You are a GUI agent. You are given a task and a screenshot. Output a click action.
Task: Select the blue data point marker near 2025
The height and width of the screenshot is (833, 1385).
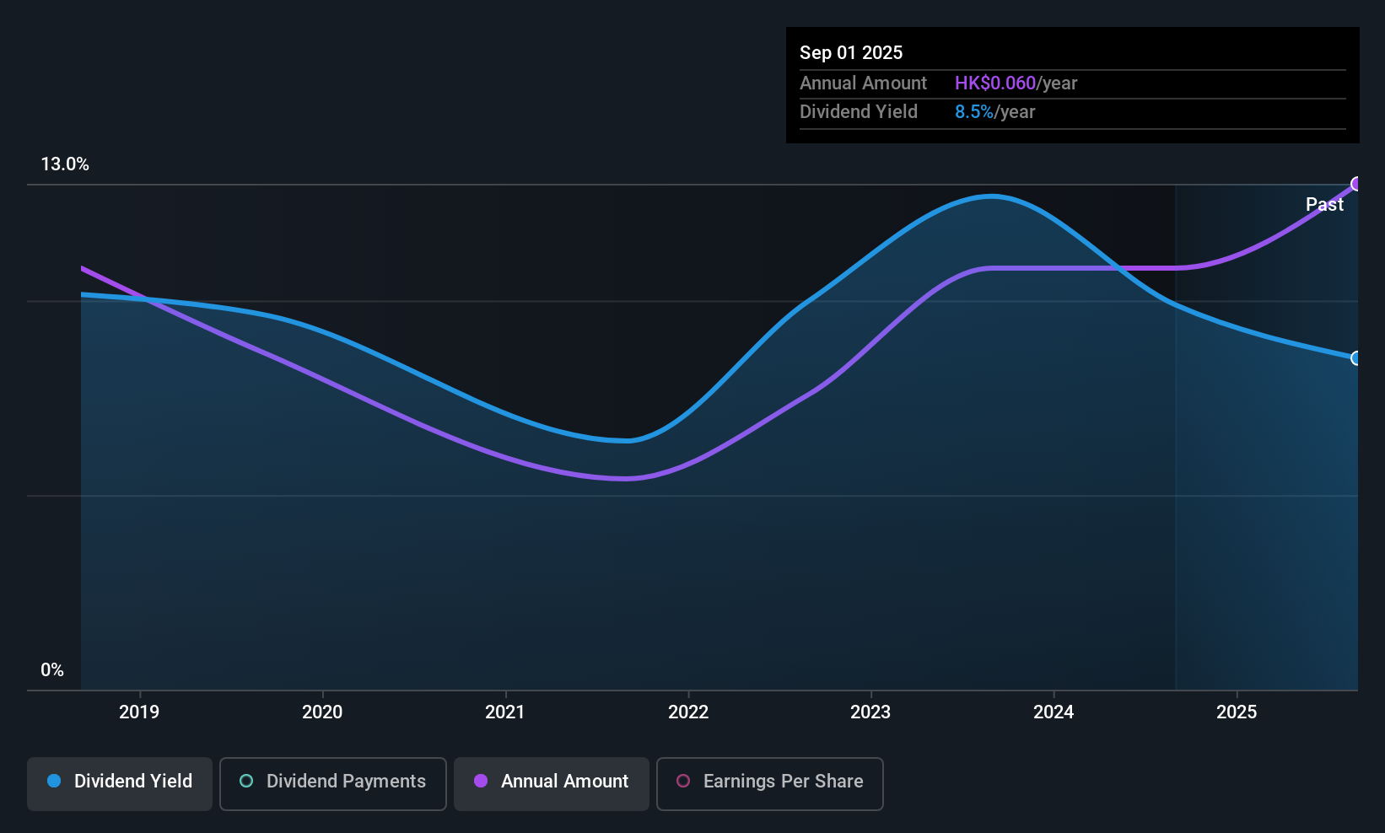click(x=1355, y=358)
